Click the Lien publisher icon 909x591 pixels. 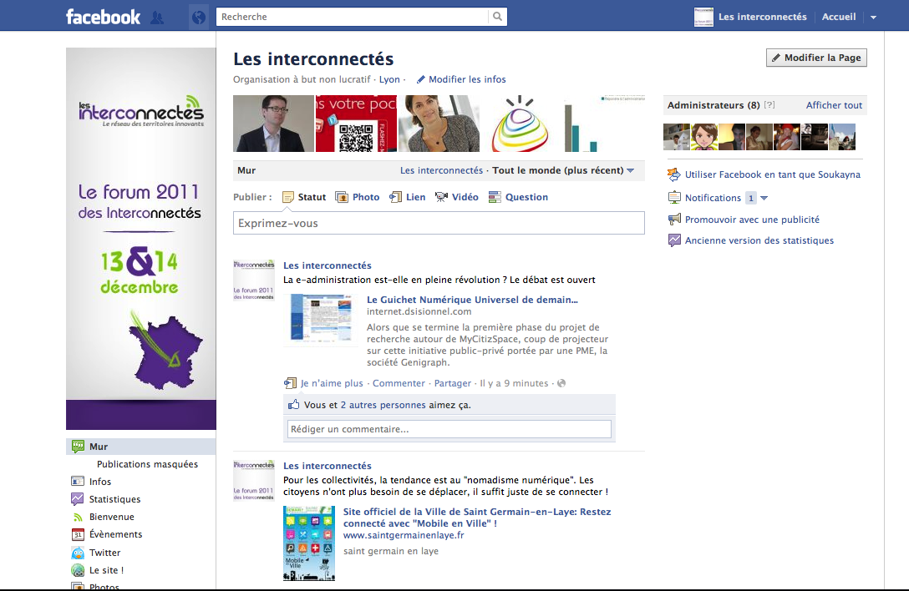(x=395, y=197)
